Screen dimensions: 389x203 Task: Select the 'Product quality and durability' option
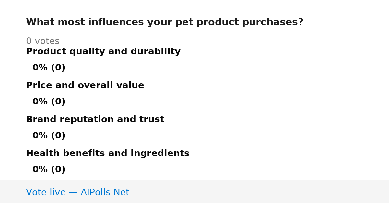(x=103, y=52)
